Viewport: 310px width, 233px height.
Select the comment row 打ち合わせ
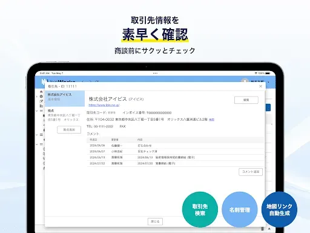175,146
